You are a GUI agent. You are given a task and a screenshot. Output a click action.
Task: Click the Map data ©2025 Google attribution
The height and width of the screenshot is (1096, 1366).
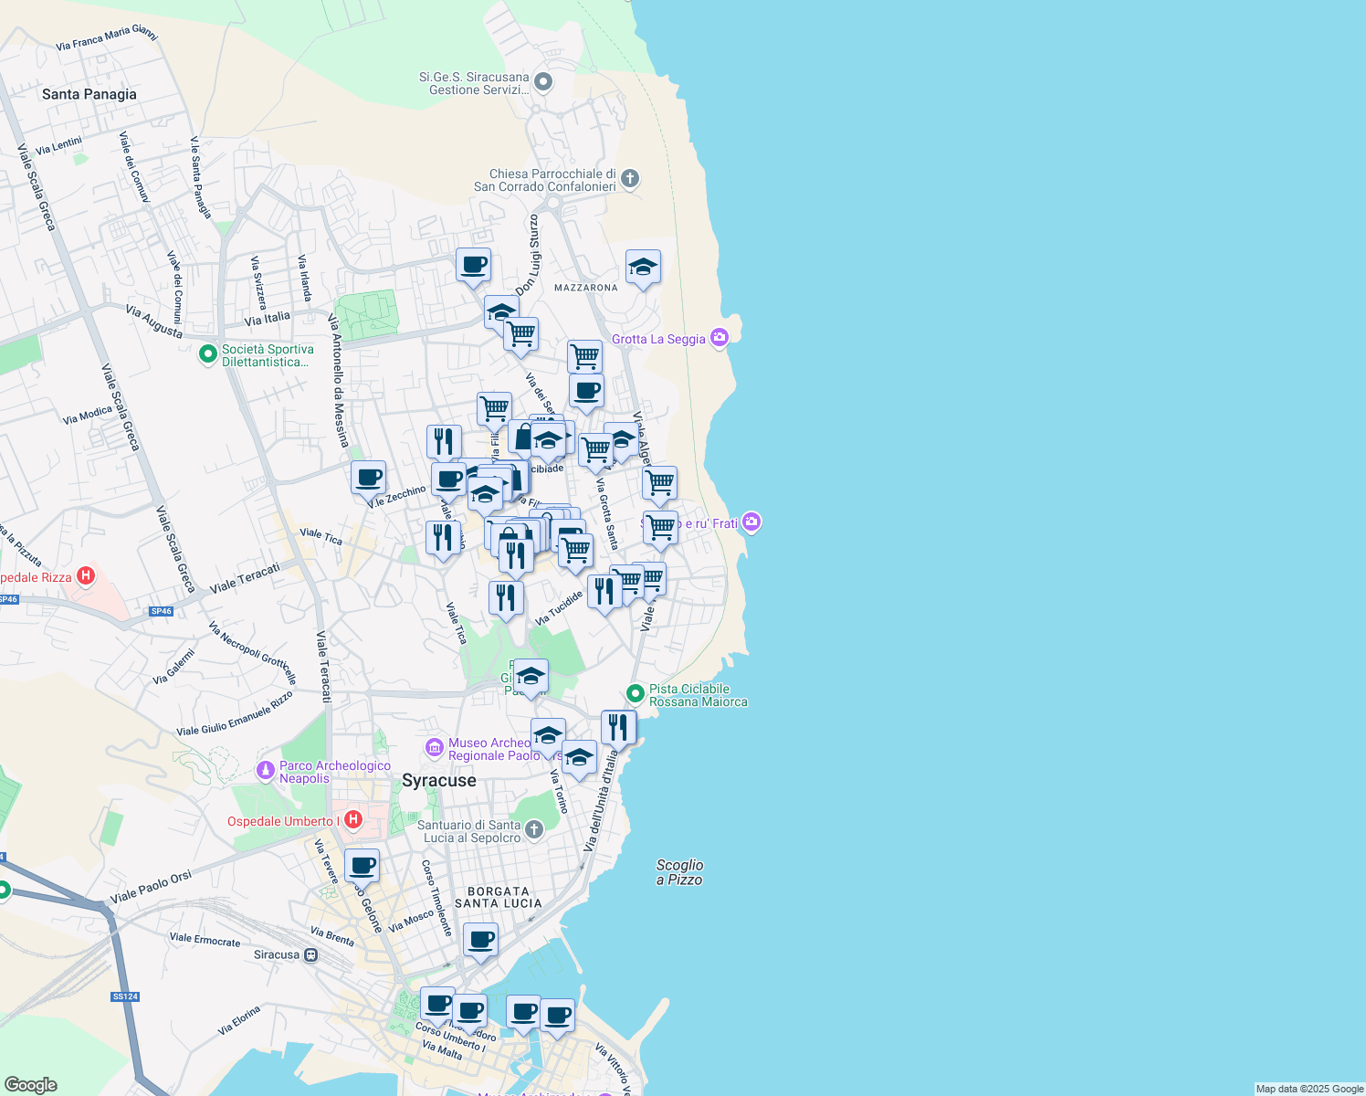[x=1309, y=1089]
